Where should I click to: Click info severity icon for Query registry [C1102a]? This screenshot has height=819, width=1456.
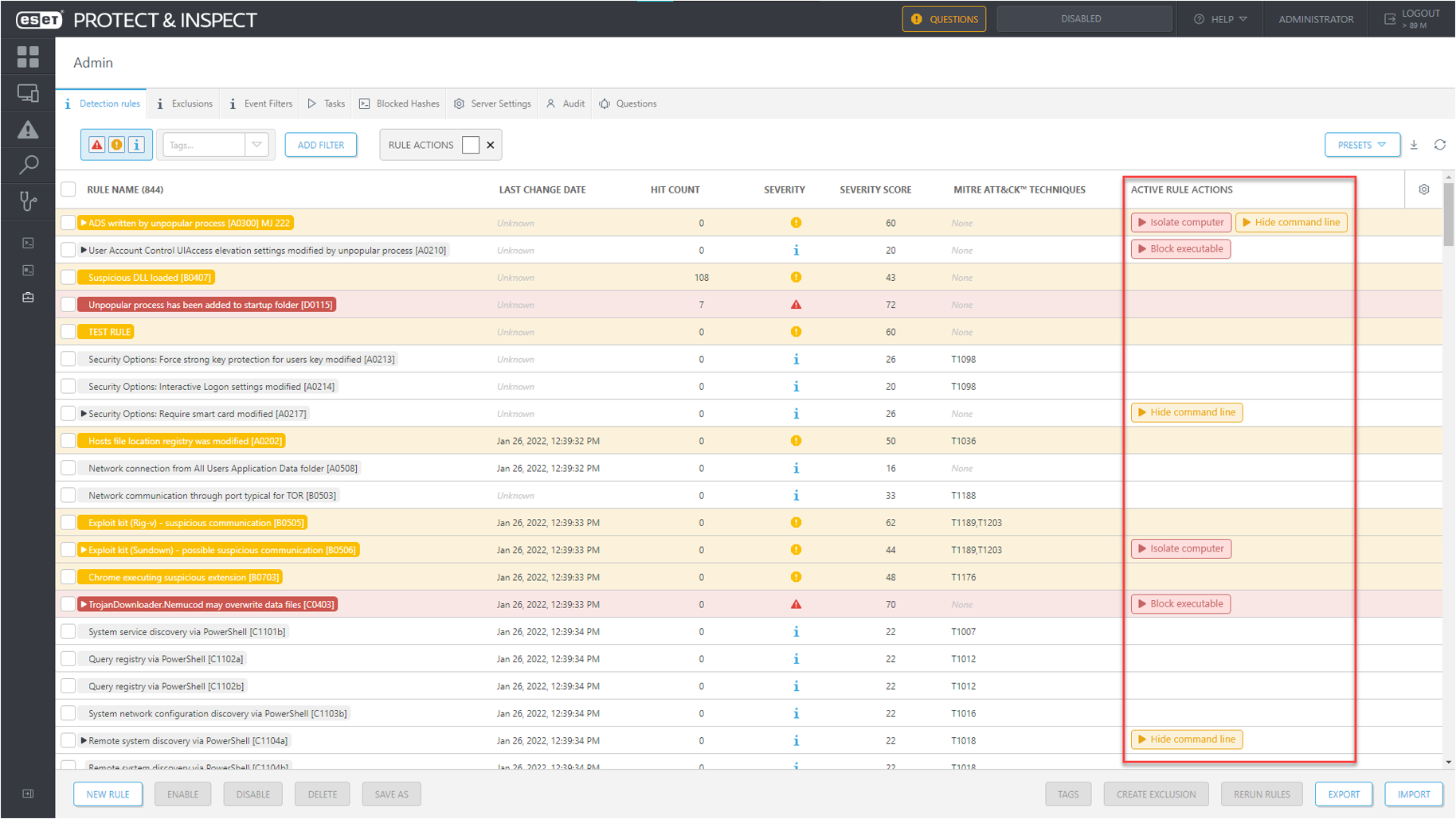[796, 659]
